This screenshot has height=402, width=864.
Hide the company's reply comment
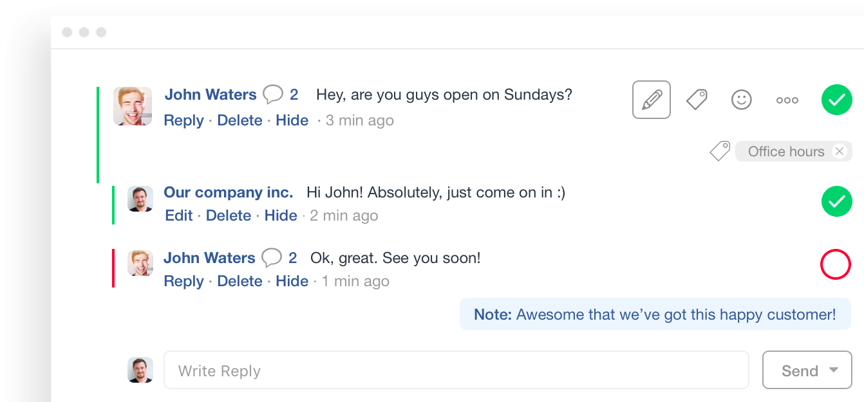281,215
